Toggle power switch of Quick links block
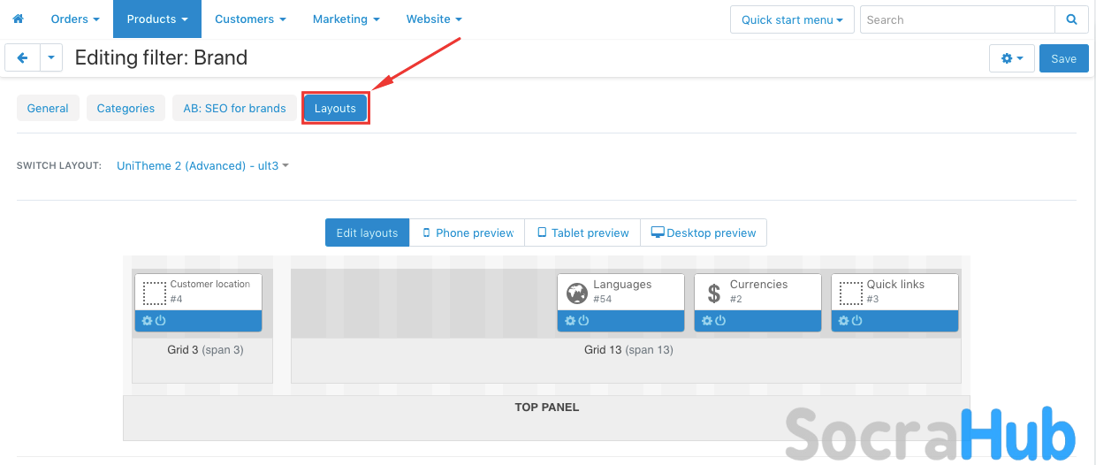The image size is (1096, 465). 857,321
